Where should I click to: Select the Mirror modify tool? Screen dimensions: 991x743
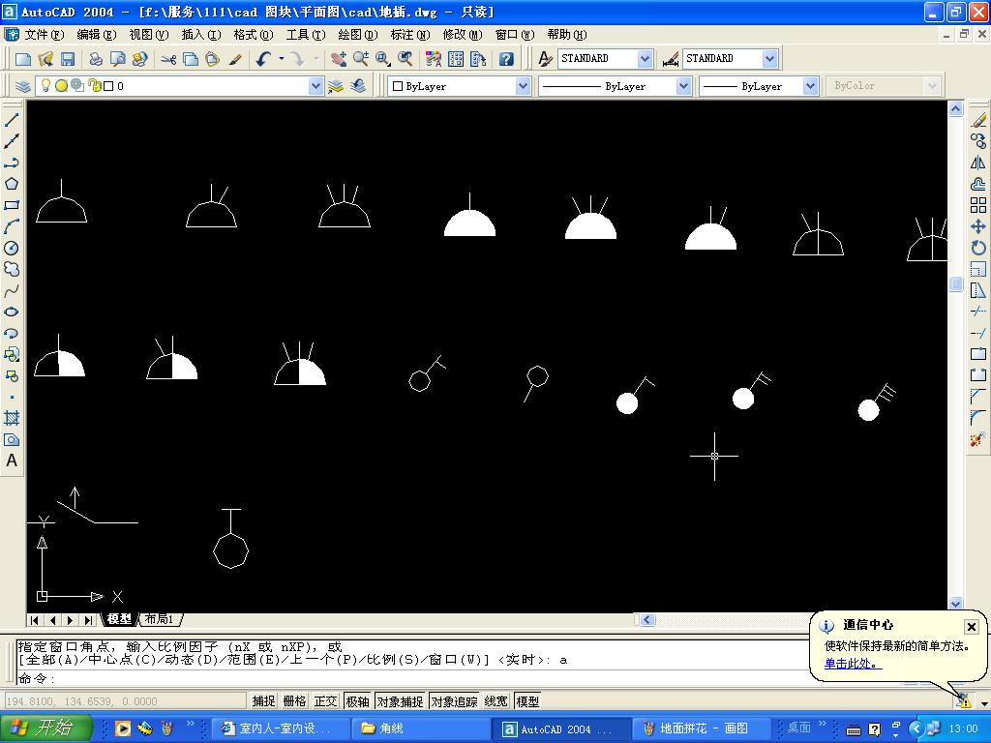pos(978,163)
